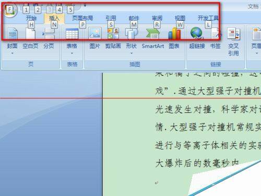Image resolution: width=261 pixels, height=196 pixels.
Task: Insert a chart with 图表 icon
Action: pyautogui.click(x=174, y=33)
